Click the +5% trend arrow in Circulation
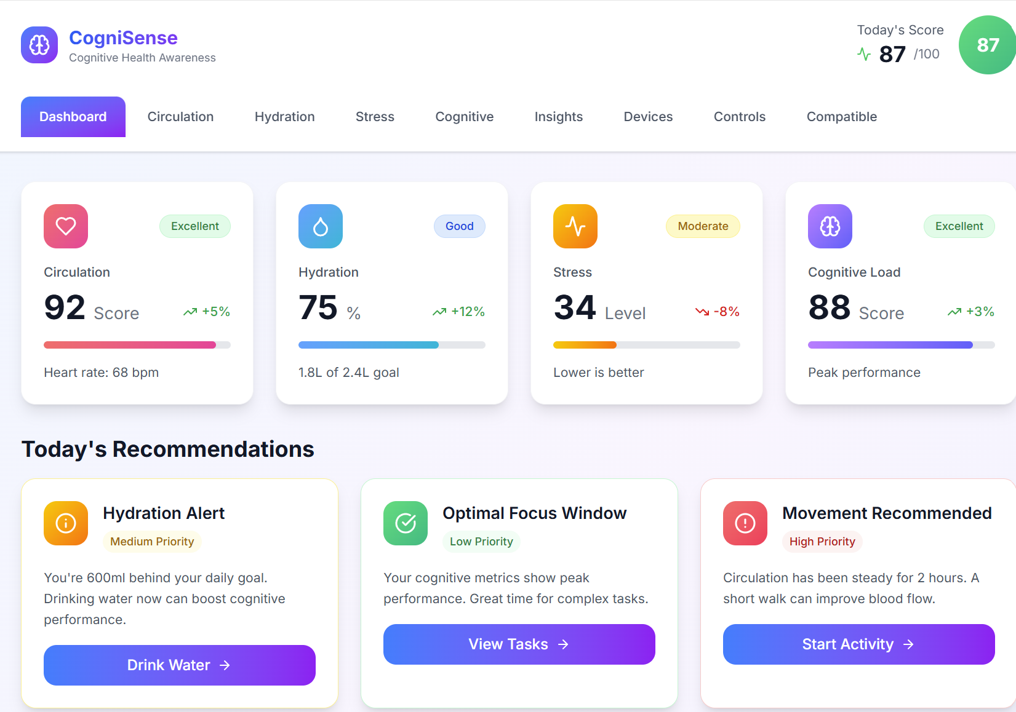 (x=190, y=312)
